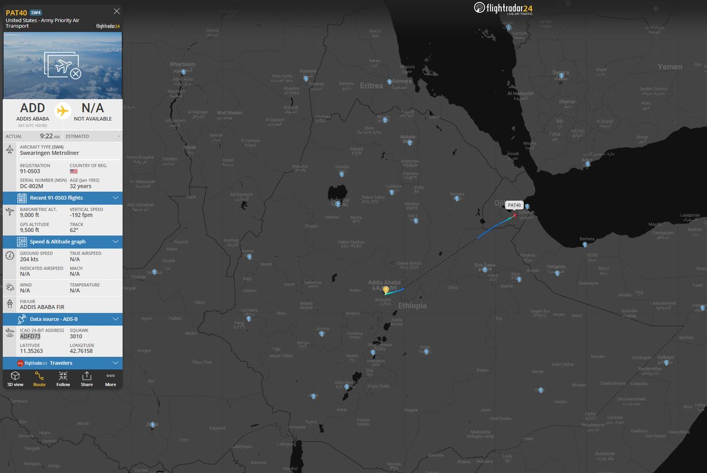The width and height of the screenshot is (707, 473).
Task: Click registration value 91-0503
Action: coord(30,172)
